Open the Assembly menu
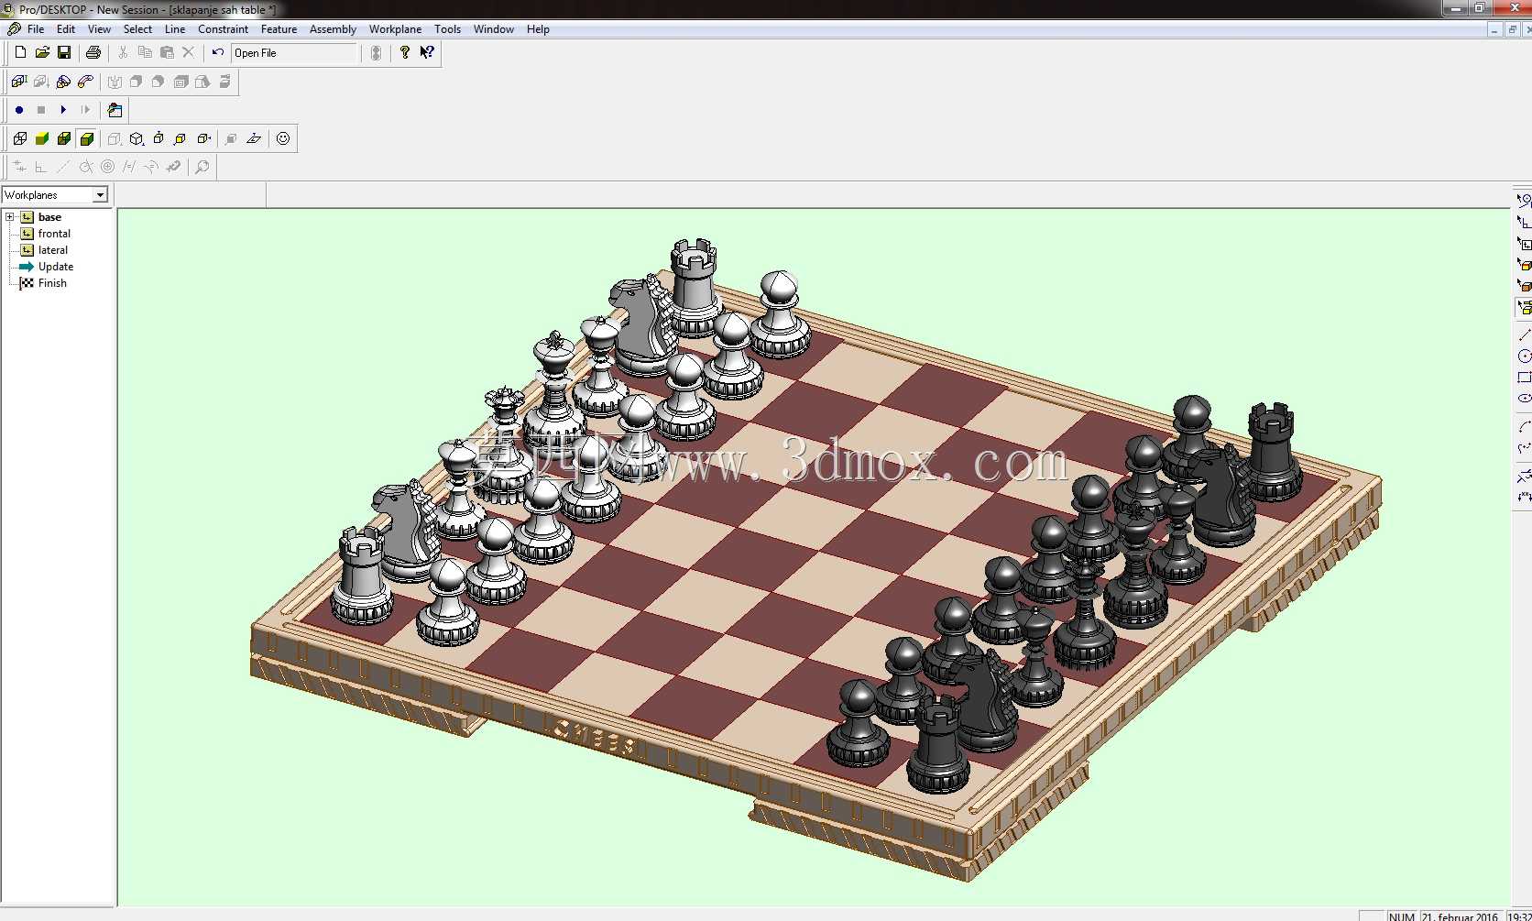This screenshot has width=1532, height=921. 333,29
